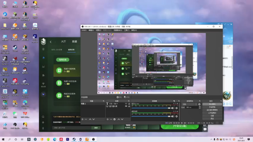The height and width of the screenshot is (142, 253).
Task: Click the green 开始匹配 match button
Action: [180, 126]
